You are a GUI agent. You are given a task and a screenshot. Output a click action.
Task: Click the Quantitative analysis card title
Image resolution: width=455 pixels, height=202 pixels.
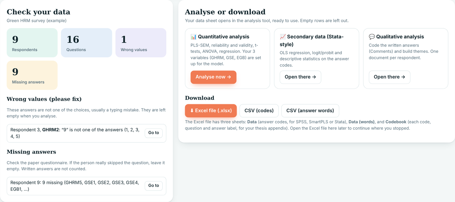pyautogui.click(x=224, y=37)
